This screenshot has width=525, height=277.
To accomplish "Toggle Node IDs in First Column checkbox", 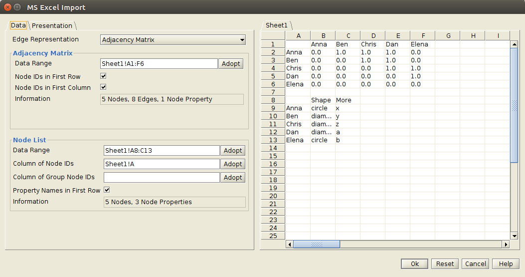I will click(103, 87).
